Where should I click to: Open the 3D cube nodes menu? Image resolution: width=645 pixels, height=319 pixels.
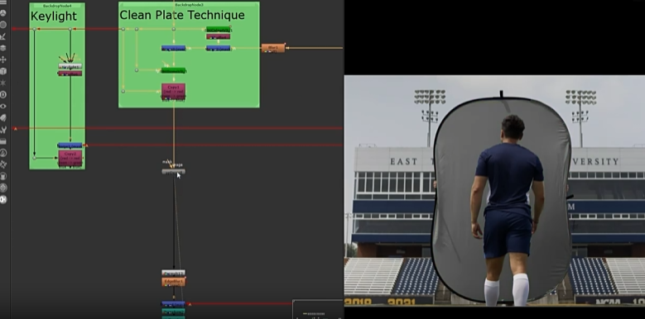click(2, 71)
